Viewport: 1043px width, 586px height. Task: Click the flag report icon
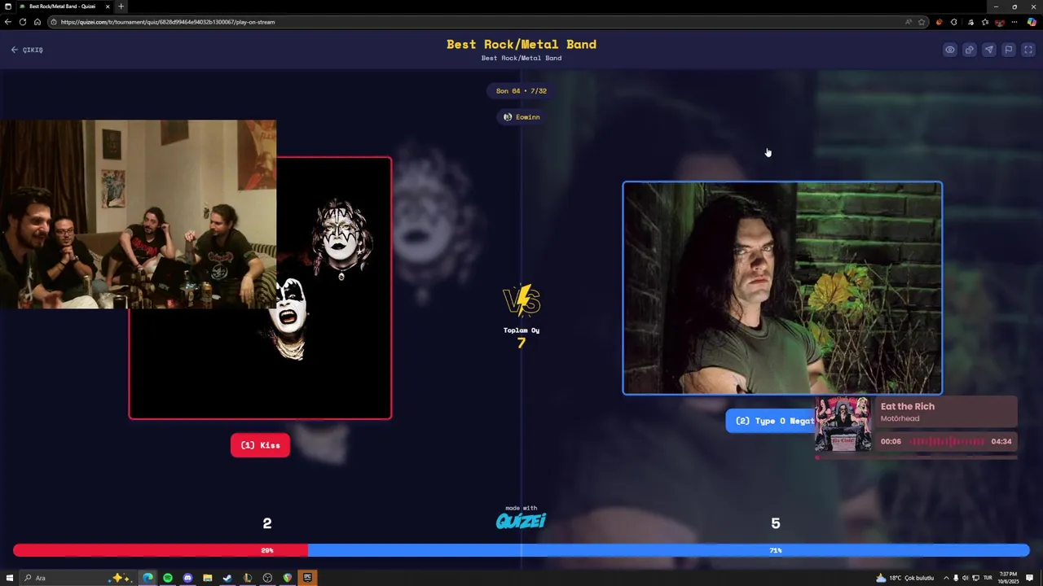coord(1009,50)
